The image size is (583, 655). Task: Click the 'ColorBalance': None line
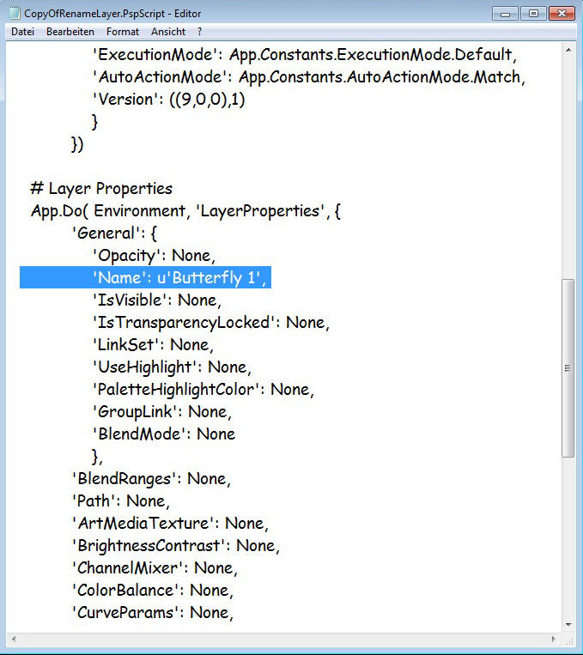point(153,591)
